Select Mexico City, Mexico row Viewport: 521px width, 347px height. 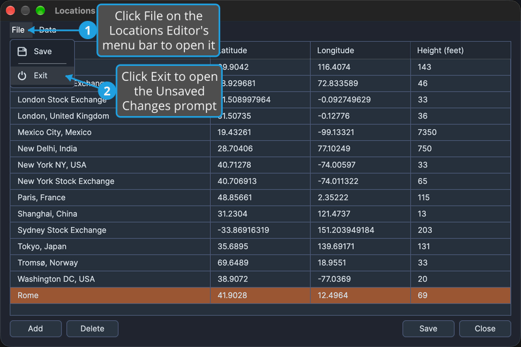tap(260, 132)
